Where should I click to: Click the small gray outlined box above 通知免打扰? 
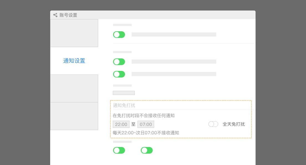pyautogui.click(x=124, y=93)
